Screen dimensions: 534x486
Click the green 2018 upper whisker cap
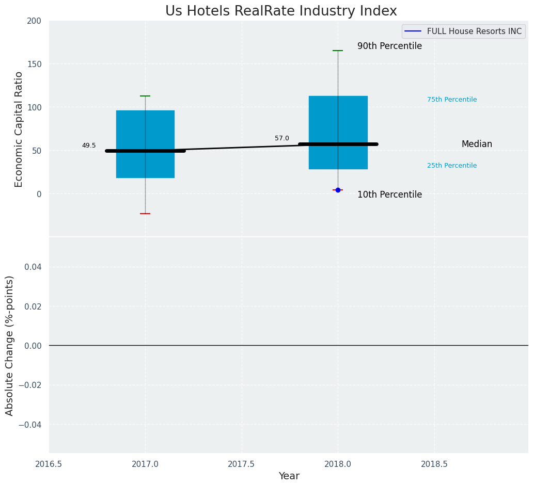[338, 51]
